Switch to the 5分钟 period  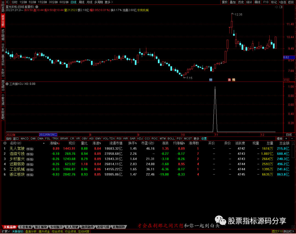pyautogui.click(x=32, y=2)
